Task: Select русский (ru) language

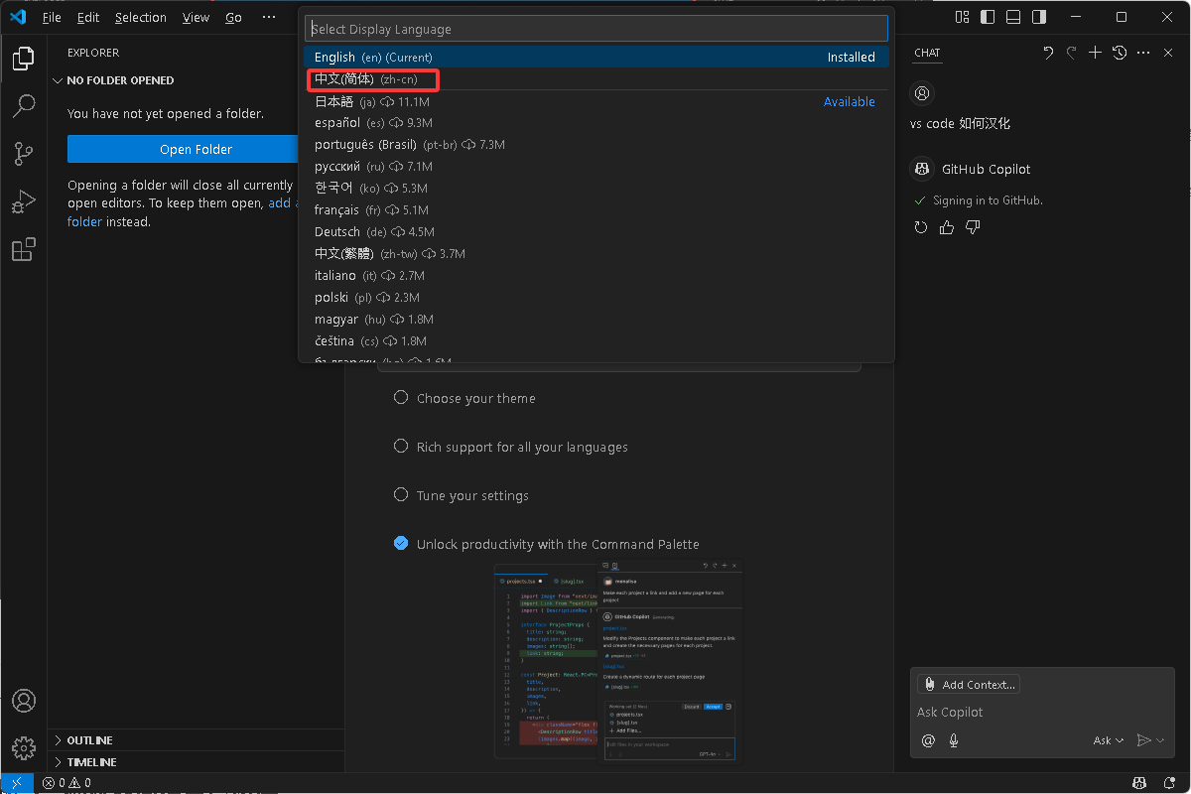Action: click(x=596, y=167)
